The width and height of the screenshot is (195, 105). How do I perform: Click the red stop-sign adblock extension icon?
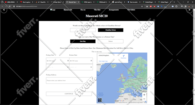(x=151, y=6)
